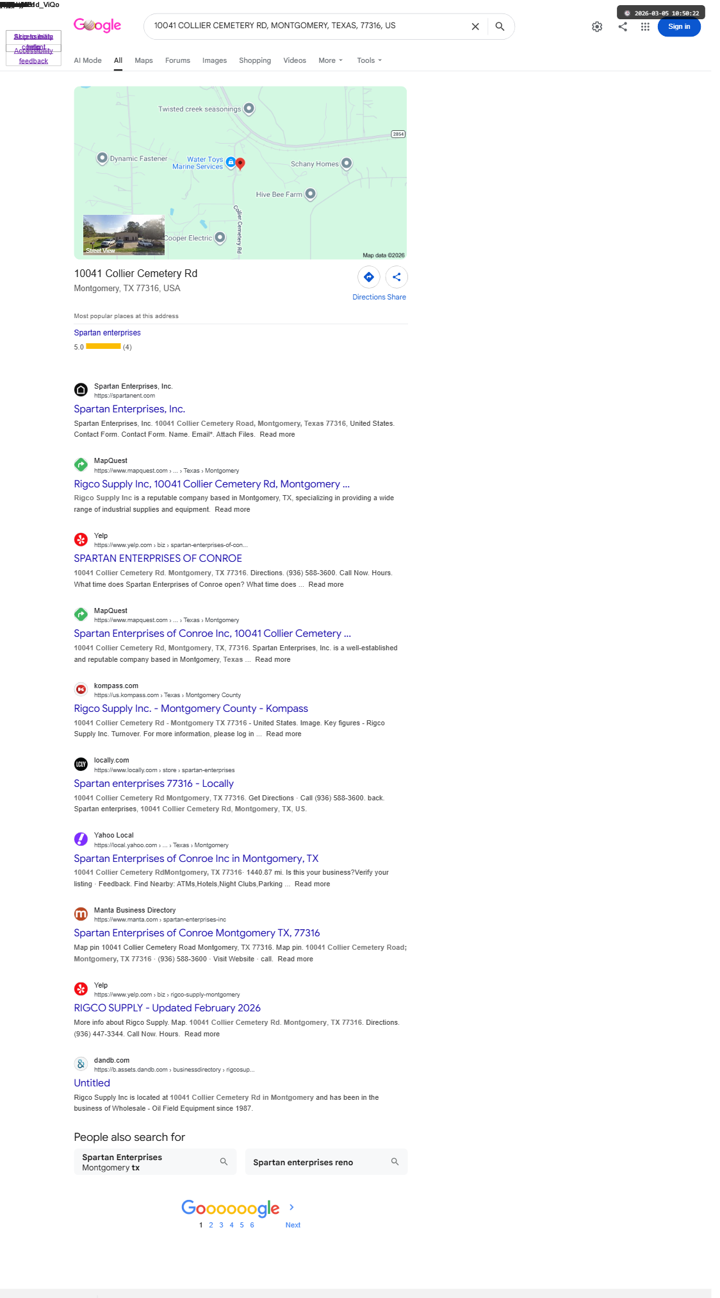The width and height of the screenshot is (720, 1298).
Task: Click the share icon in the header
Action: coord(623,26)
